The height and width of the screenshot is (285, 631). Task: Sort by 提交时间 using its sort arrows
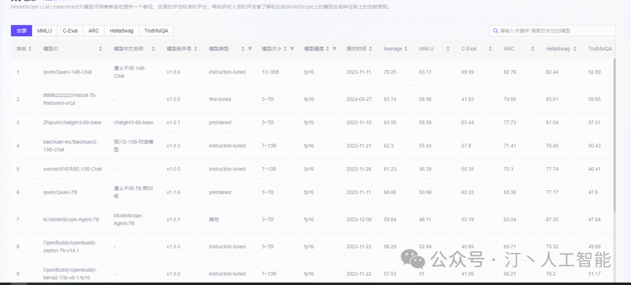tap(370, 48)
